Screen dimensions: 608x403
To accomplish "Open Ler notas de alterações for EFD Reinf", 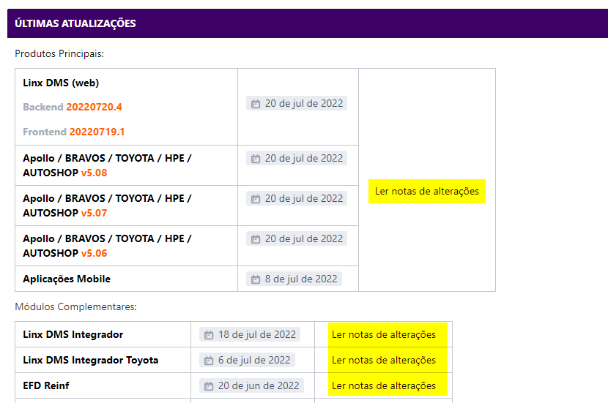I will (x=384, y=385).
